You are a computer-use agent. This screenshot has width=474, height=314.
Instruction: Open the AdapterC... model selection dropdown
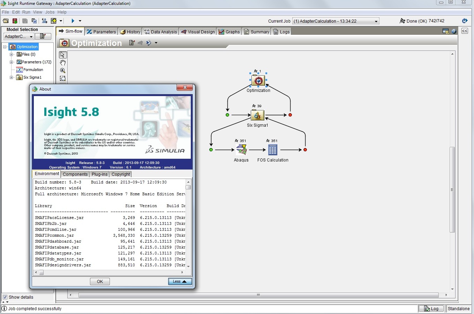coord(18,37)
